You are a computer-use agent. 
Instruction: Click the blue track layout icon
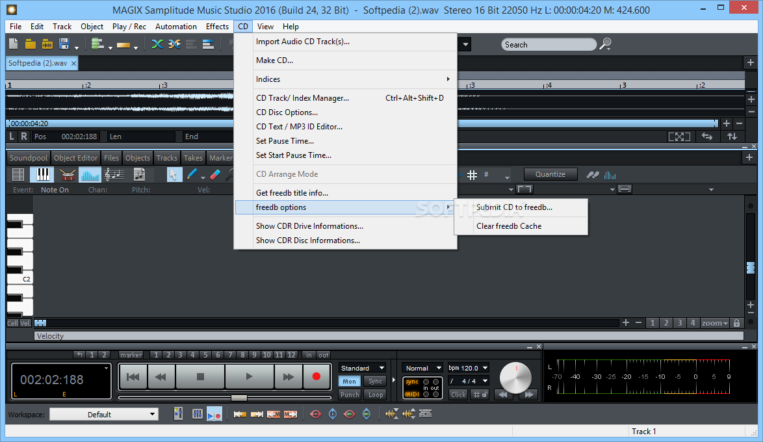(208, 44)
